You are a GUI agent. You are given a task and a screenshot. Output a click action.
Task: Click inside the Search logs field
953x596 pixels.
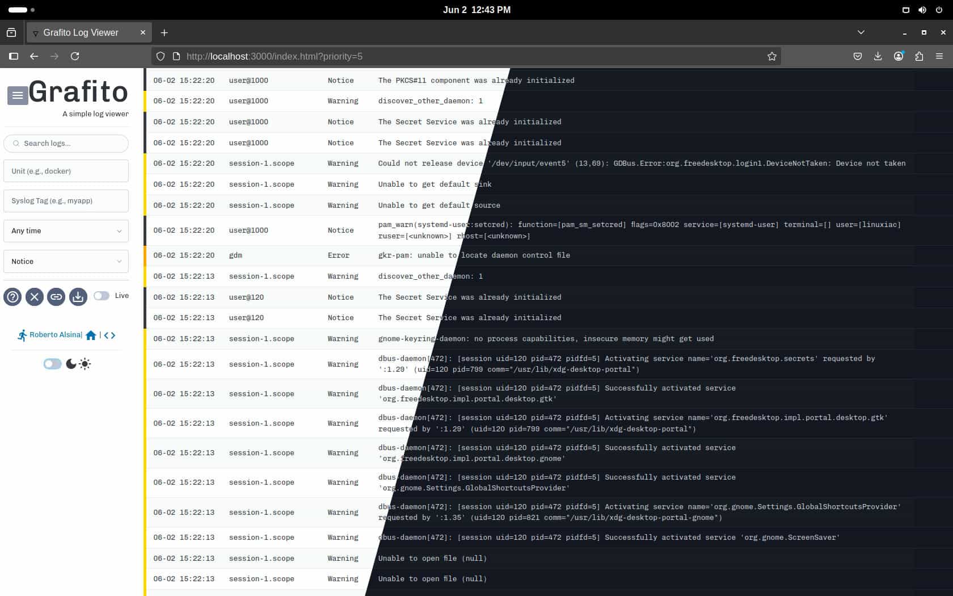66,144
